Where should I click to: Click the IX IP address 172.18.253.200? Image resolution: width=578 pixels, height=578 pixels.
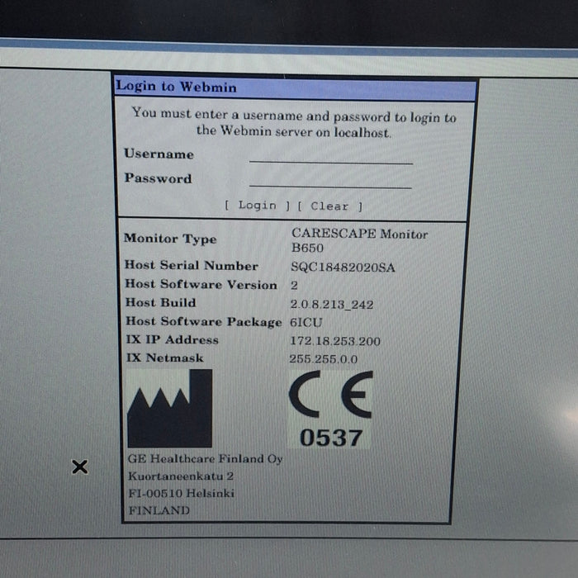tap(334, 341)
